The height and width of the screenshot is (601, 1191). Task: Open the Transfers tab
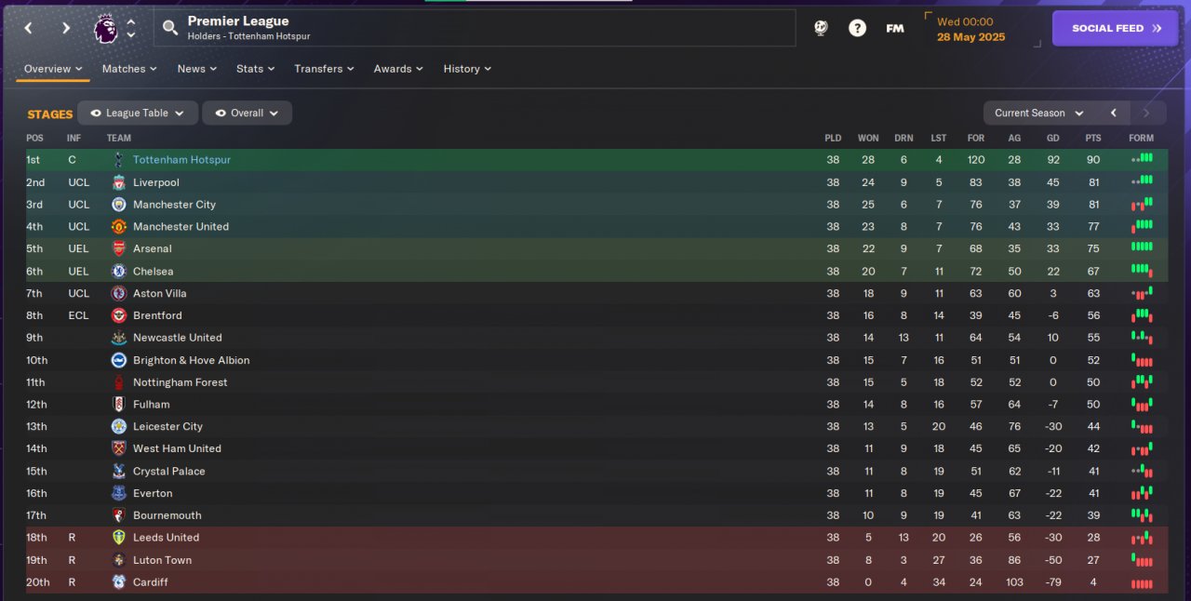click(325, 69)
